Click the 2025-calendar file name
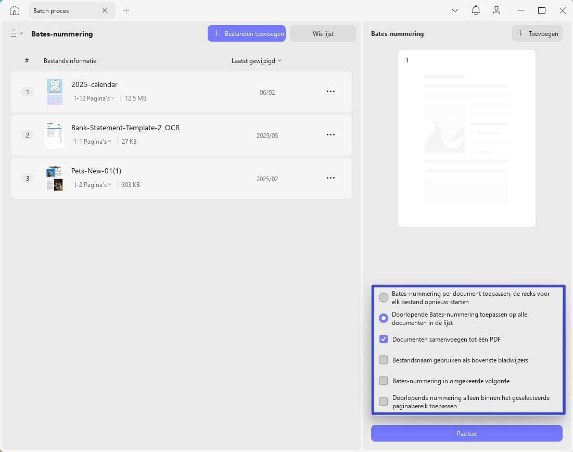The image size is (573, 452). pyautogui.click(x=94, y=84)
